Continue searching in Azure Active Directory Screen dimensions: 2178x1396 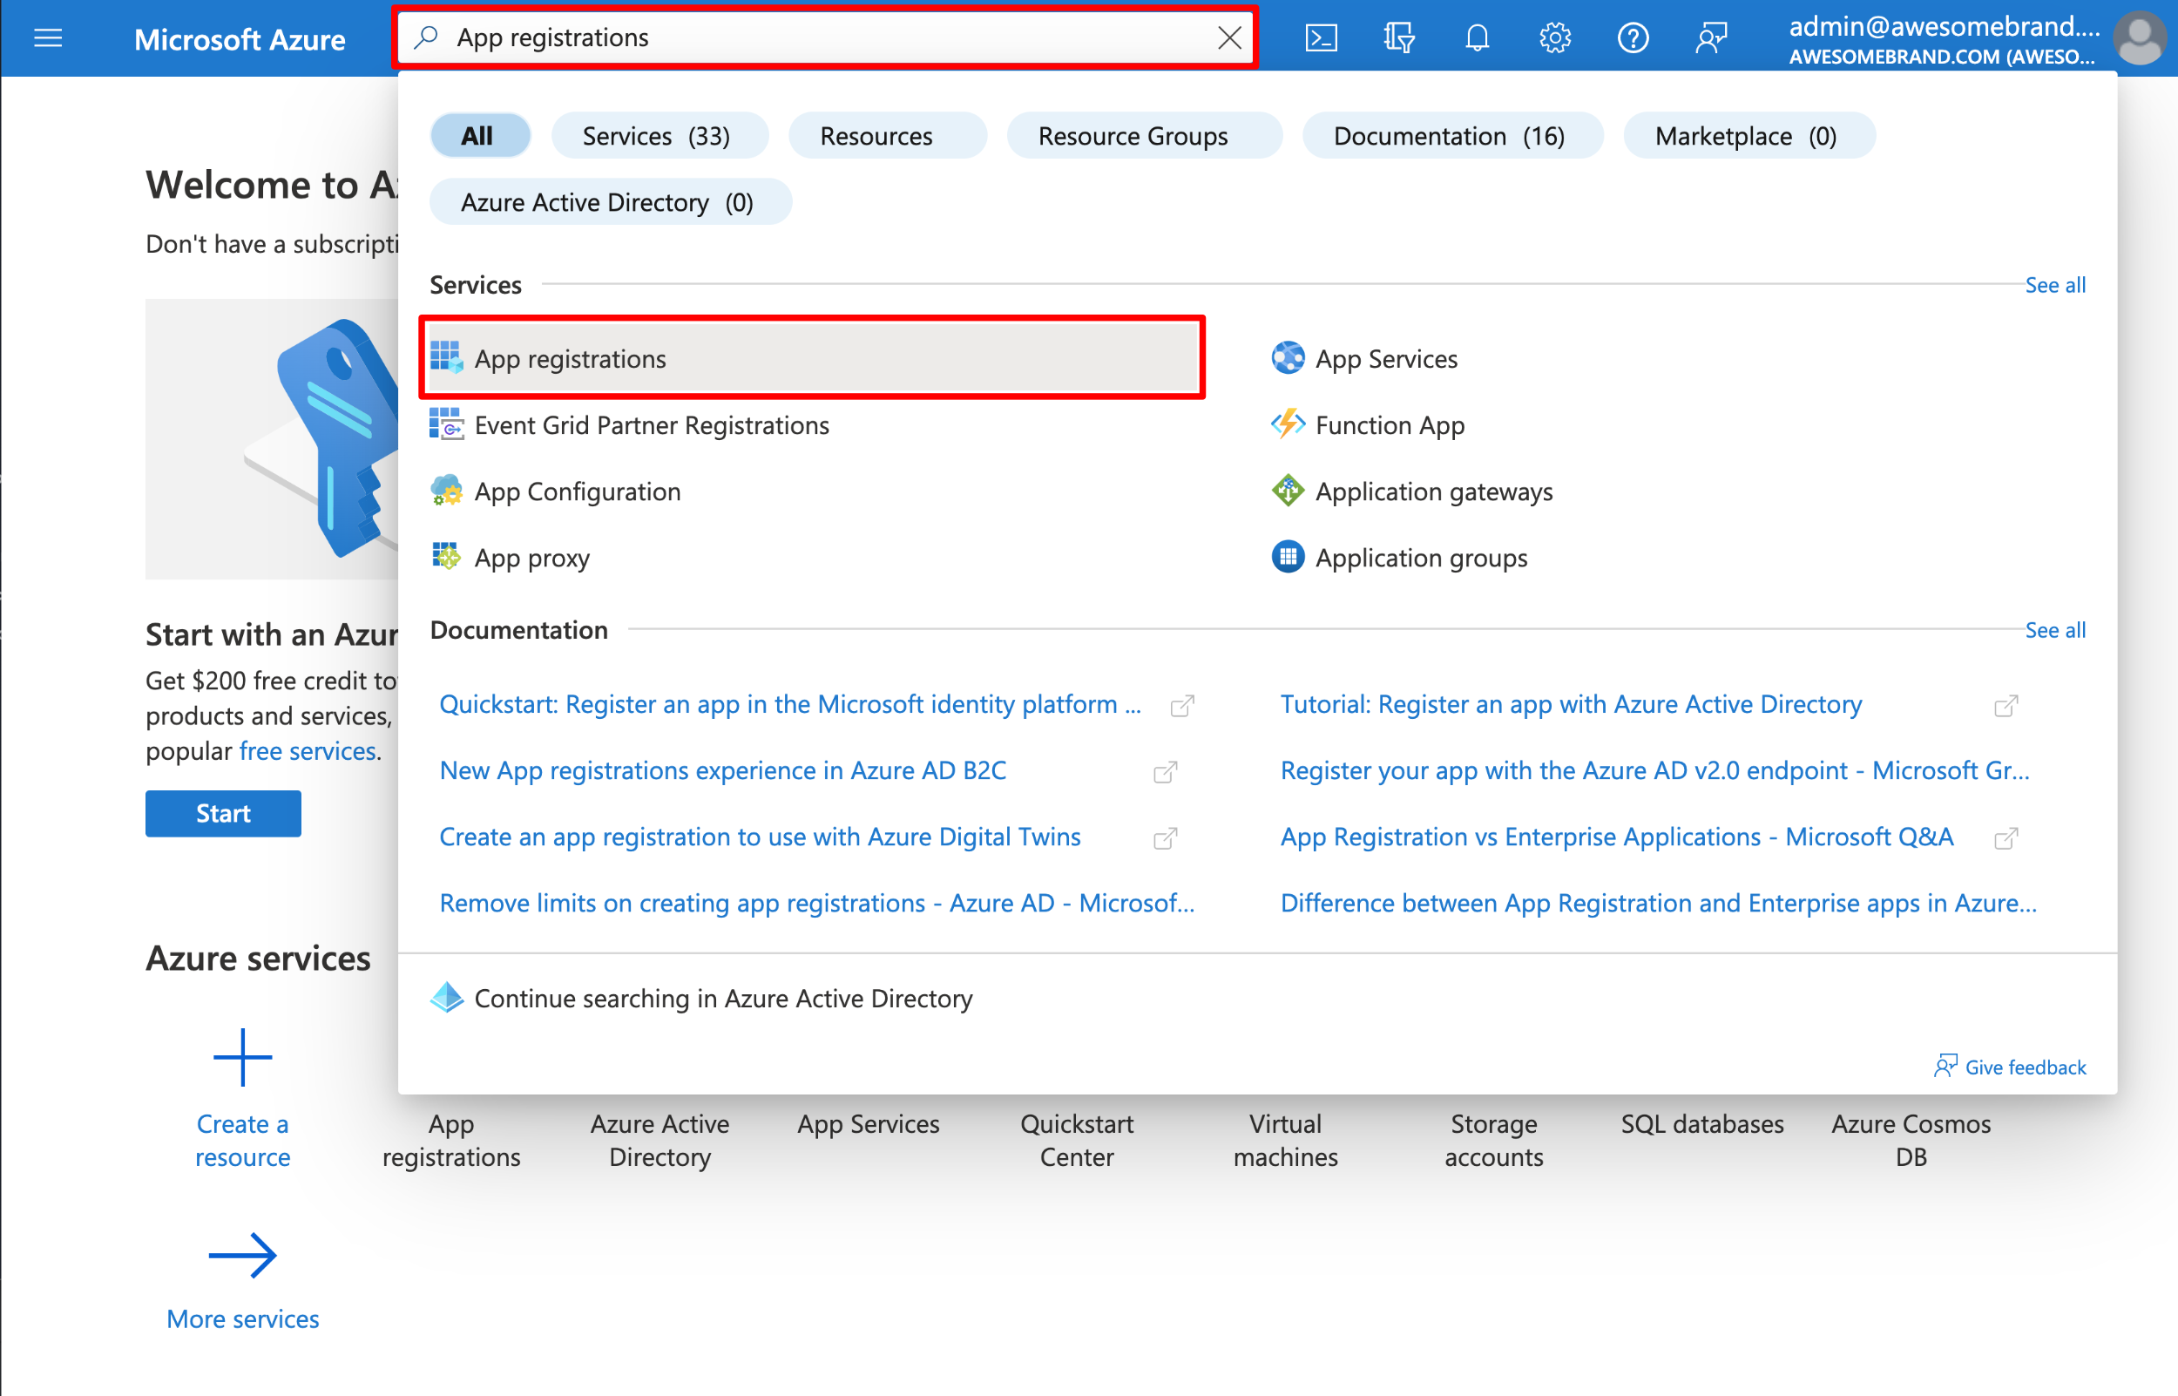[723, 997]
